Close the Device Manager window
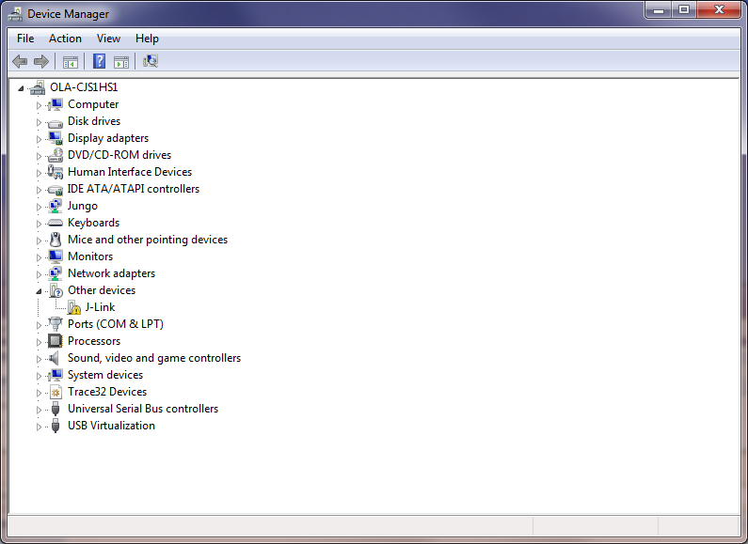This screenshot has width=748, height=544. tap(719, 9)
